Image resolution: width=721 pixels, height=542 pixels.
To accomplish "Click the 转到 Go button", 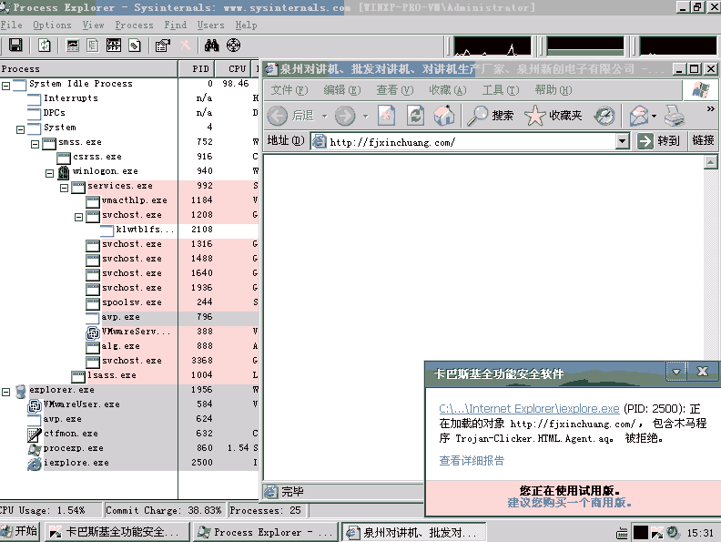I will coord(658,140).
